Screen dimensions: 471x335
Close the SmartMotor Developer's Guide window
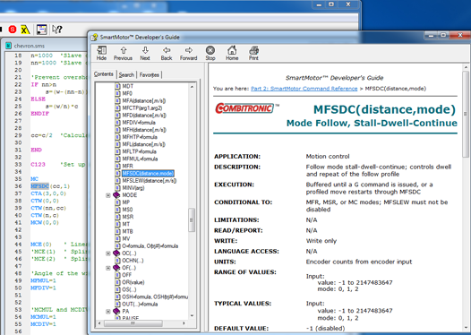460,36
